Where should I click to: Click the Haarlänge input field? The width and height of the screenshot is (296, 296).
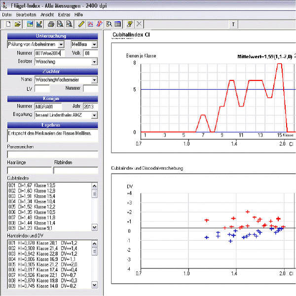[x=29, y=170]
